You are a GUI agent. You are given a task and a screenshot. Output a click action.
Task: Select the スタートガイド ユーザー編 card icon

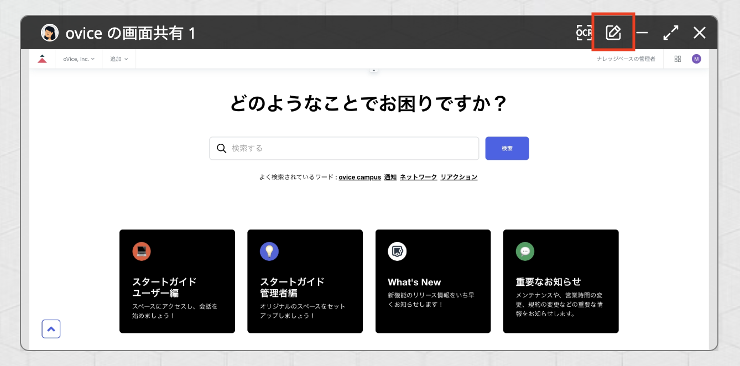(142, 252)
